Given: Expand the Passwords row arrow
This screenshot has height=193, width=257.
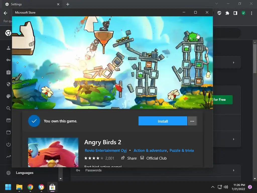Looking at the screenshot, I should pos(234,170).
